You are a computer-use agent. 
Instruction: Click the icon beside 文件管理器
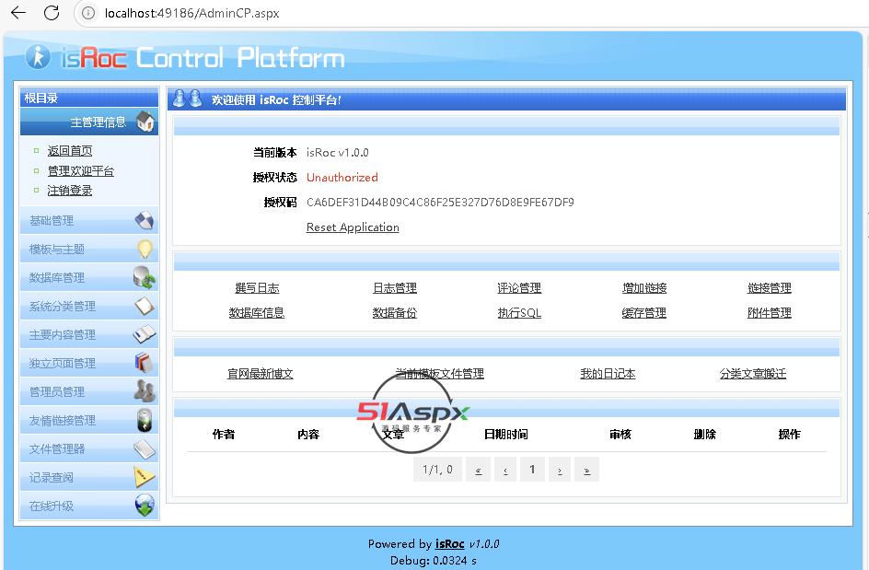click(x=145, y=449)
